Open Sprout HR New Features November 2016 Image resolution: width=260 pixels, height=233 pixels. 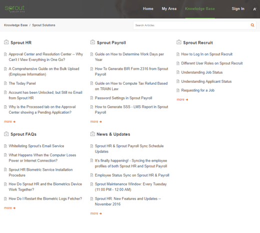coord(128,202)
